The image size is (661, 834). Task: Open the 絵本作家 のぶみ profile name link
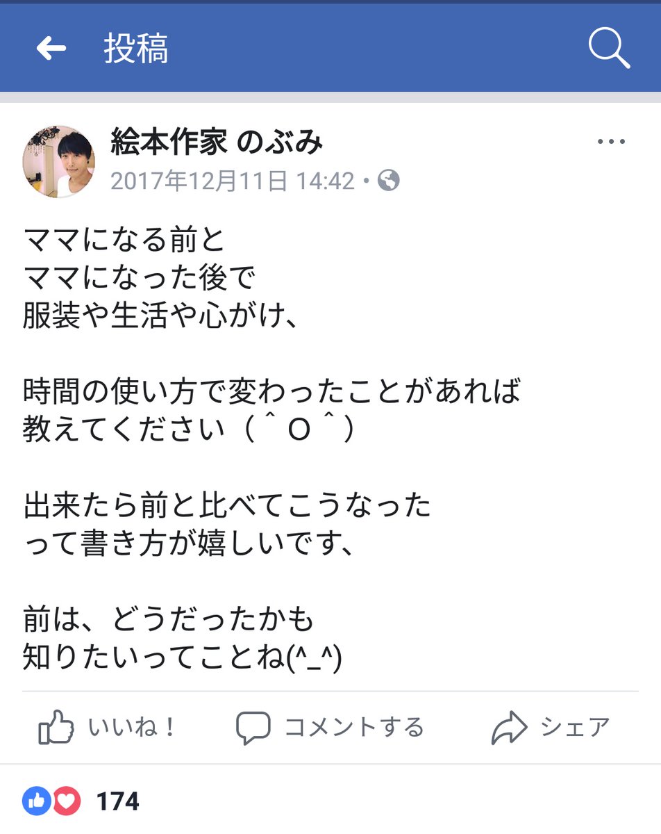[x=217, y=142]
